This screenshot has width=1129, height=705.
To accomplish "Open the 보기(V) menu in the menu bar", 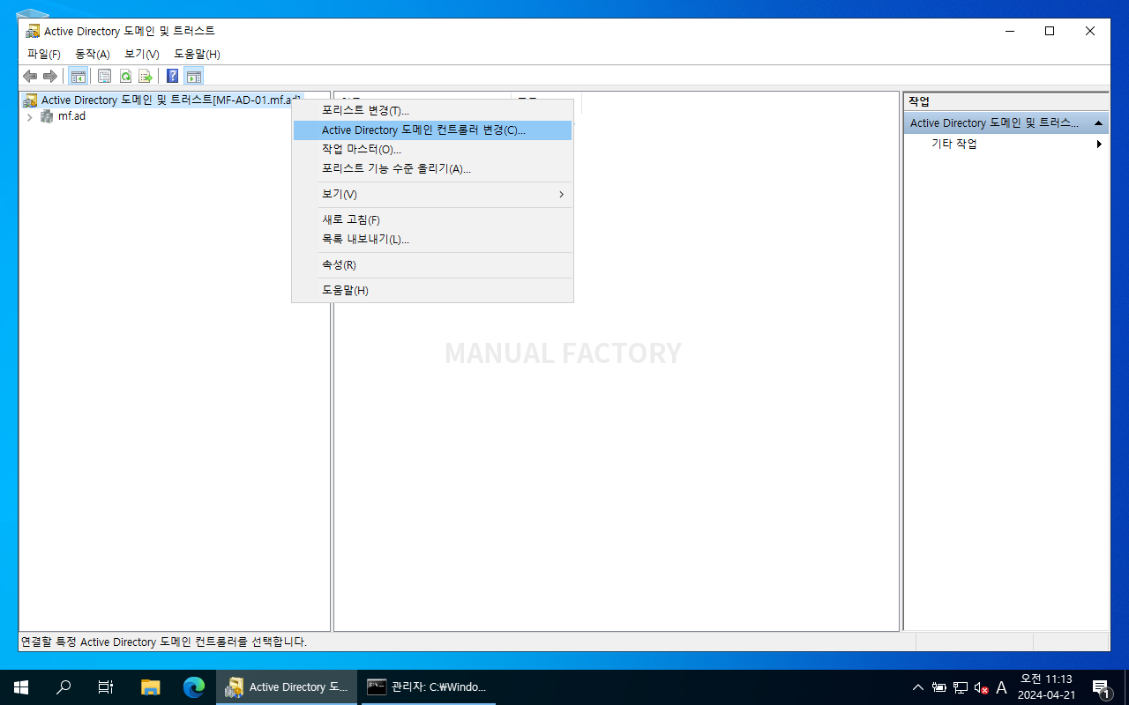I will tap(142, 55).
